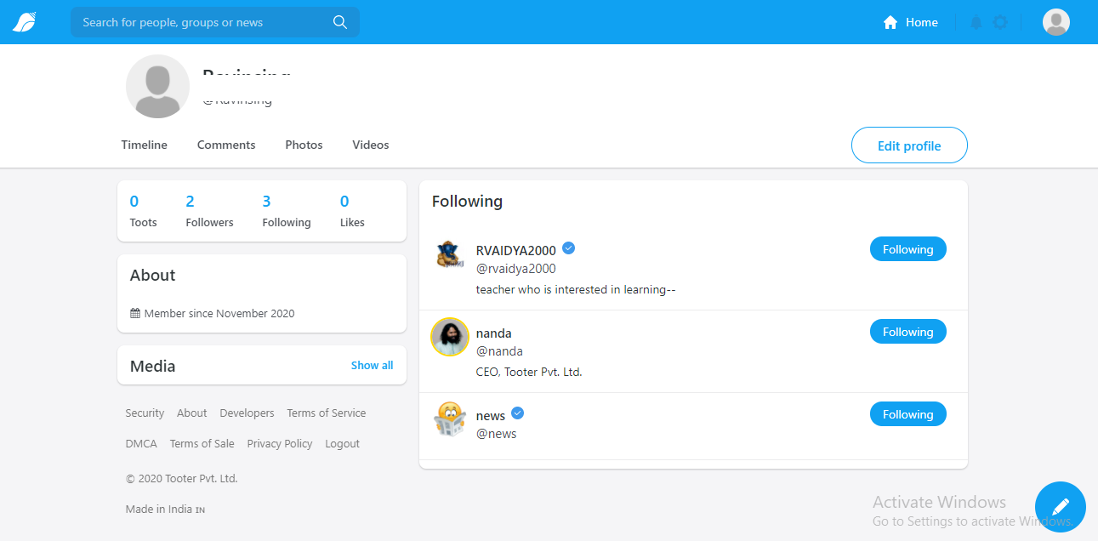Click Show all in Media panel

tap(372, 365)
